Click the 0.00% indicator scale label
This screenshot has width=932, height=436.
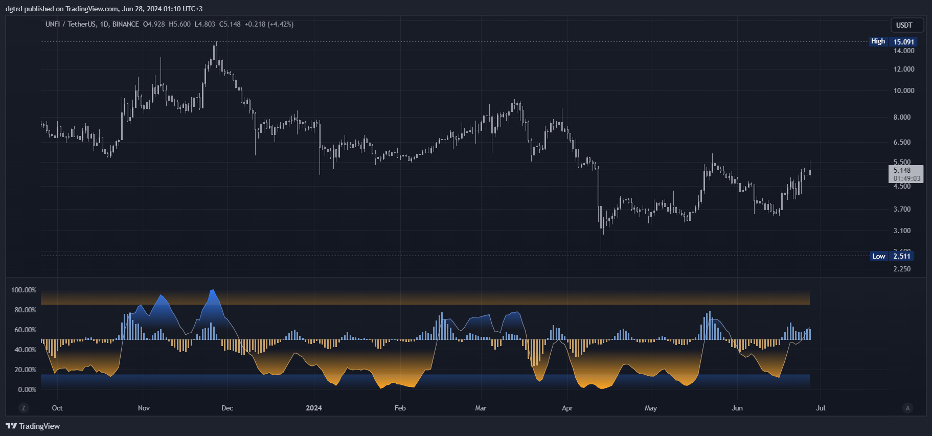pyautogui.click(x=27, y=389)
